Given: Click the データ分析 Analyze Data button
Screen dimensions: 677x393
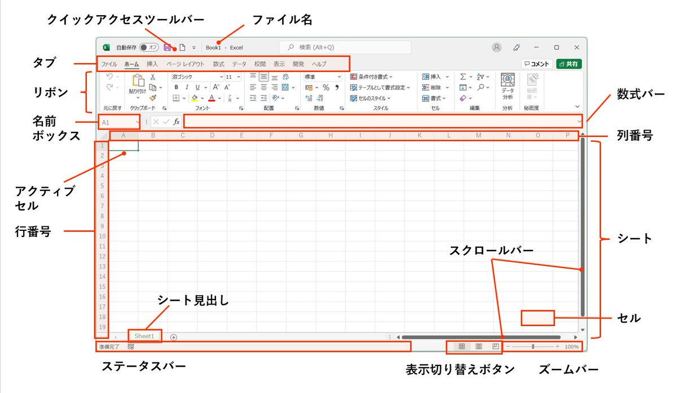Looking at the screenshot, I should 508,87.
